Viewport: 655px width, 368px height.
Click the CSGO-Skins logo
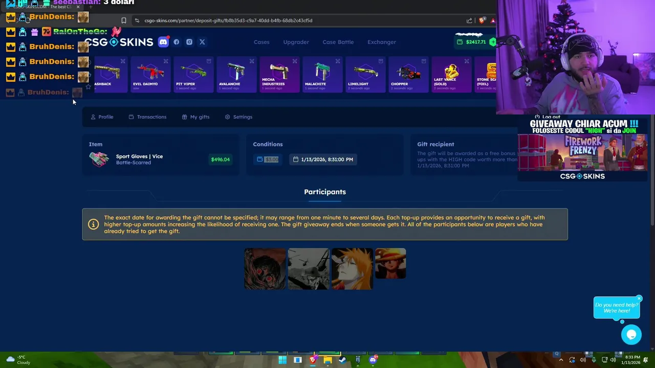pyautogui.click(x=119, y=42)
